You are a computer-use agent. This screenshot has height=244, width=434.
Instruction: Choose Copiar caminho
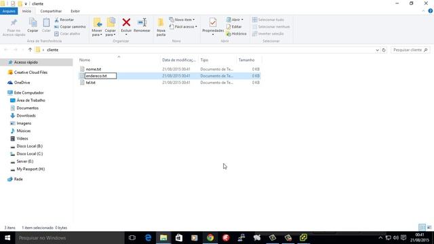coord(70,27)
